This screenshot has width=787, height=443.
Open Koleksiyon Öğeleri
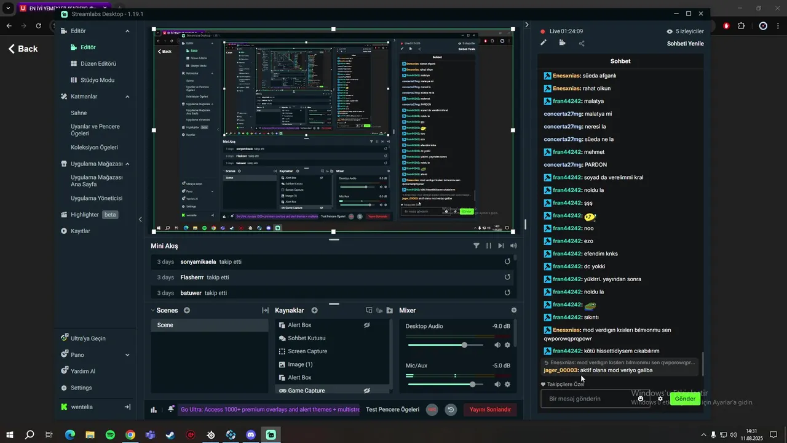tap(94, 148)
